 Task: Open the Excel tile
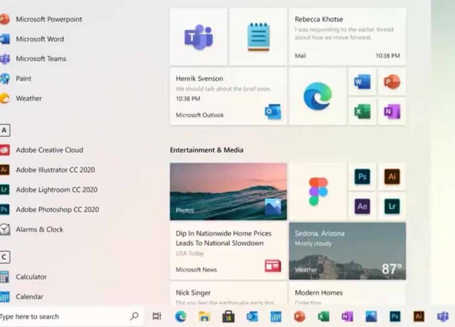point(362,111)
